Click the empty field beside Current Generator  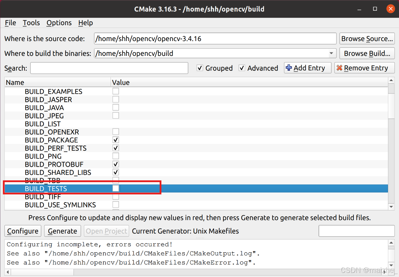[357, 231]
